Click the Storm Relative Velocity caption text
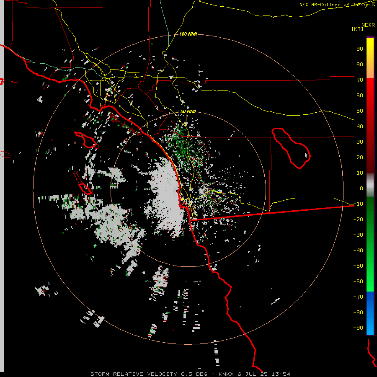This screenshot has height=377, width=377. (190, 374)
